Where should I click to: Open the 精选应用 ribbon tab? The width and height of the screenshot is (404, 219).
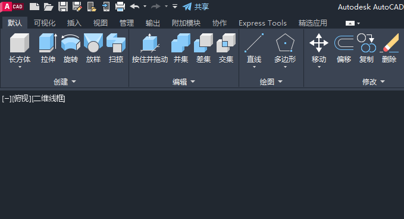pyautogui.click(x=313, y=23)
